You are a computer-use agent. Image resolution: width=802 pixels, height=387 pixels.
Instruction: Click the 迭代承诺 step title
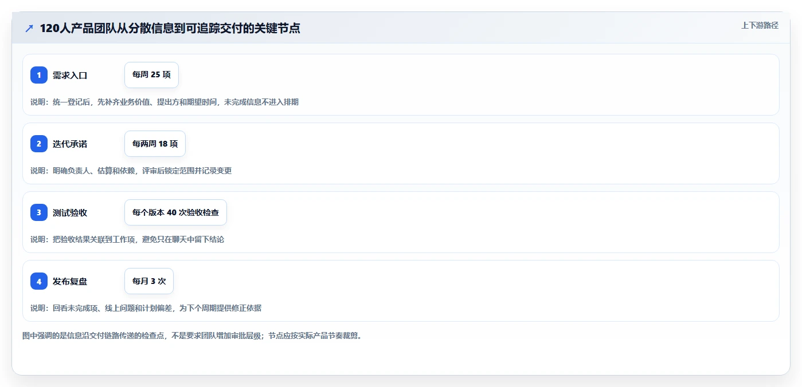(x=70, y=144)
